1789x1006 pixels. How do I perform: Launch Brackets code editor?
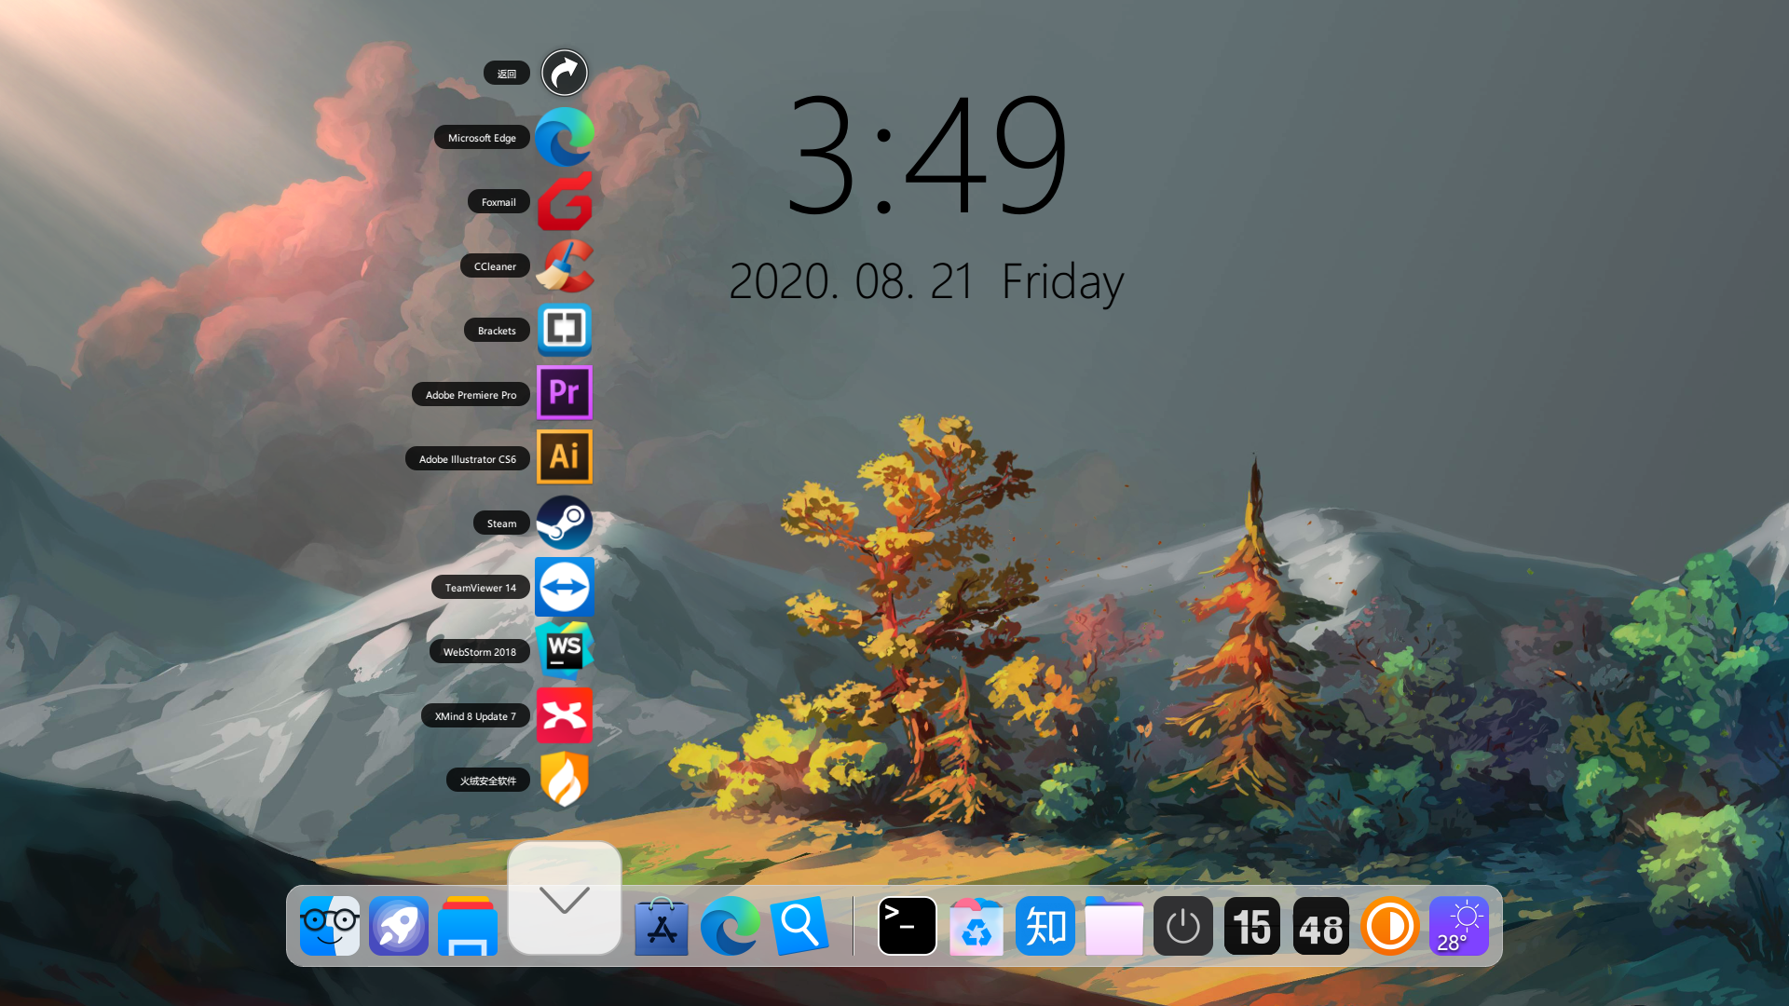(x=564, y=329)
